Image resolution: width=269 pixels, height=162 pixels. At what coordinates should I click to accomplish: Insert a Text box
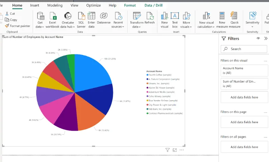[x=175, y=20]
